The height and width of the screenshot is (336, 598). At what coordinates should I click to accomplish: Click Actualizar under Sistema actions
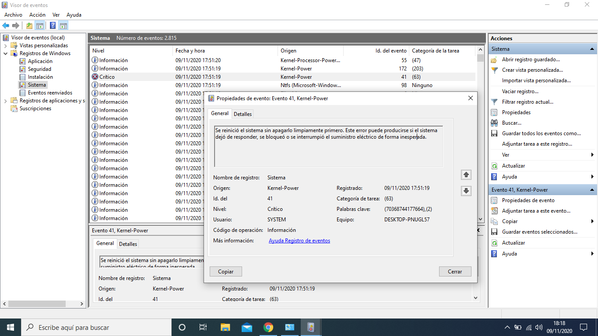(x=513, y=166)
